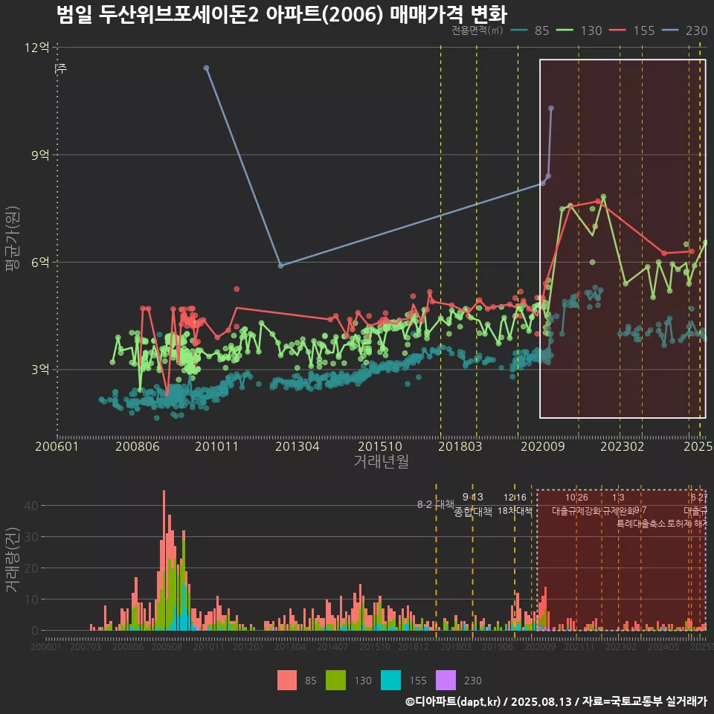Click the 20 tick label on the volume chart
Image resolution: width=714 pixels, height=714 pixels.
coord(31,568)
